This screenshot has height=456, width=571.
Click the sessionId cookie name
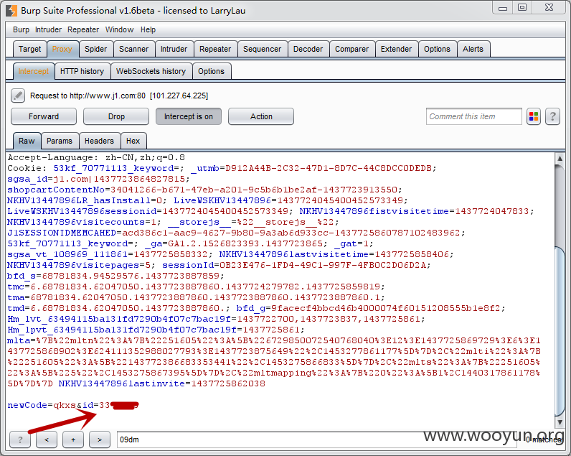click(x=188, y=266)
